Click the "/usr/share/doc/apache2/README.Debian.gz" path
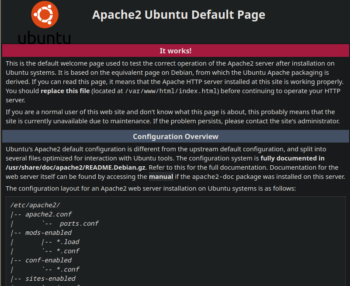Viewport: 350px width, 286px height. 76,167
